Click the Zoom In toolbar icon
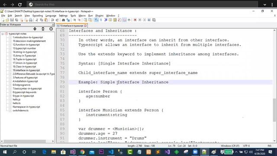 coord(74,20)
